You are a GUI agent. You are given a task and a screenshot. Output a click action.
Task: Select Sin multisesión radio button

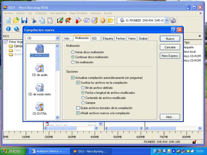pyautogui.click(x=73, y=62)
